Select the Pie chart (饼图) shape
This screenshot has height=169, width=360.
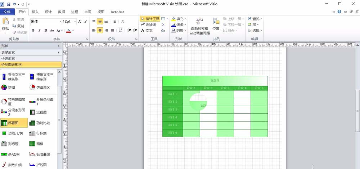pyautogui.click(x=8, y=87)
